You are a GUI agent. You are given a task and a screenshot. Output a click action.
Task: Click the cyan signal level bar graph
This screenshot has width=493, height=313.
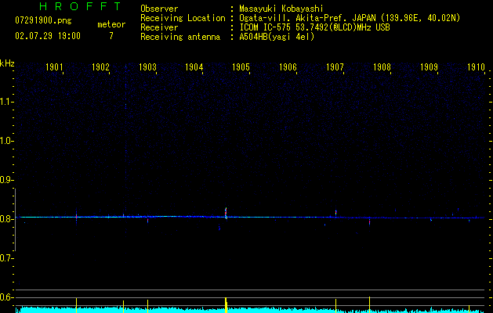coord(250,310)
